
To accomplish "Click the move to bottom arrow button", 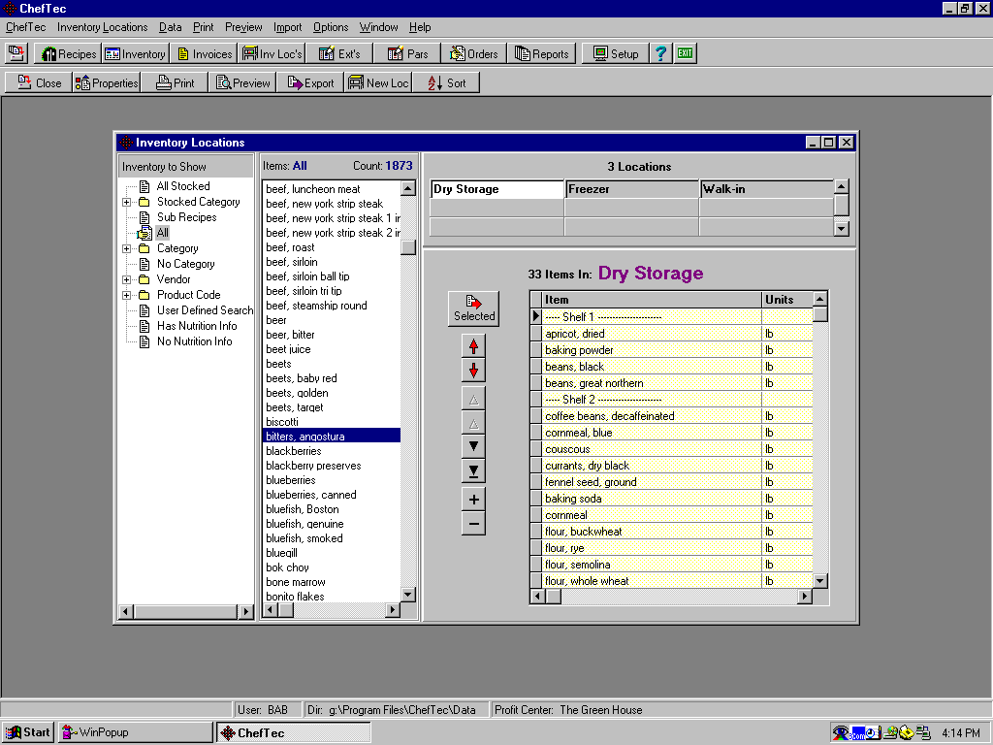I will (x=473, y=470).
